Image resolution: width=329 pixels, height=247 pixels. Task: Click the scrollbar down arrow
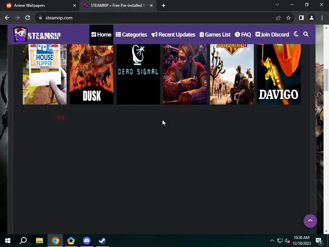[x=326, y=231]
